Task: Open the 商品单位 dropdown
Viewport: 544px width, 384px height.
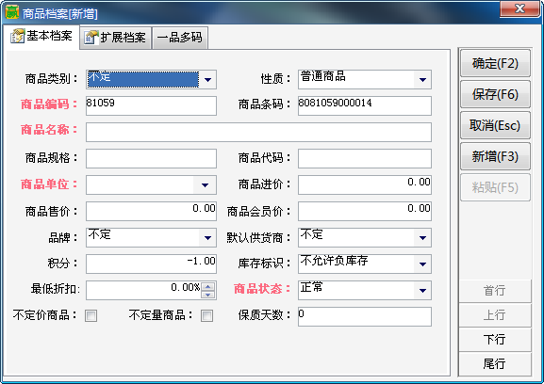Action: 205,184
